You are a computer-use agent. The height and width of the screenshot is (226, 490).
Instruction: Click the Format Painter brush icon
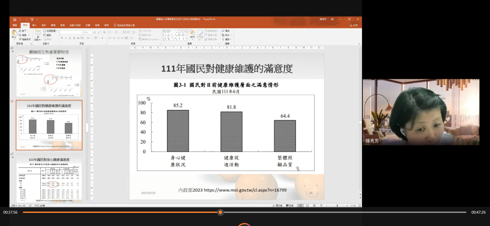point(20,39)
